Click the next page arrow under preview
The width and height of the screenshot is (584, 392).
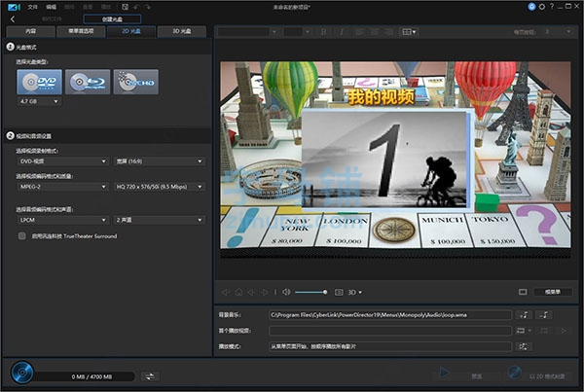click(x=264, y=292)
